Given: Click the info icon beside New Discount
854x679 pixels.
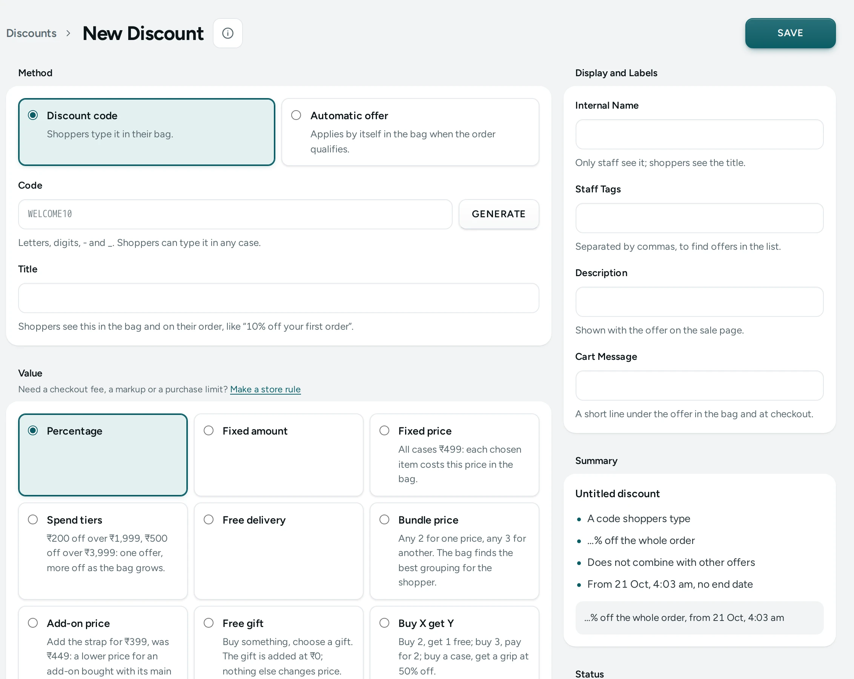Looking at the screenshot, I should coord(227,33).
